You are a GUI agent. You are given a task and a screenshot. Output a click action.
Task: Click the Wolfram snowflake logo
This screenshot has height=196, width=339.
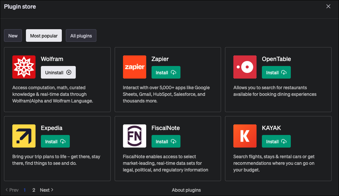coord(24,67)
